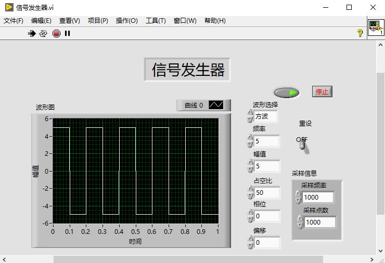The height and width of the screenshot is (263, 385).
Task: Open the context help question mark
Action: pos(360,33)
